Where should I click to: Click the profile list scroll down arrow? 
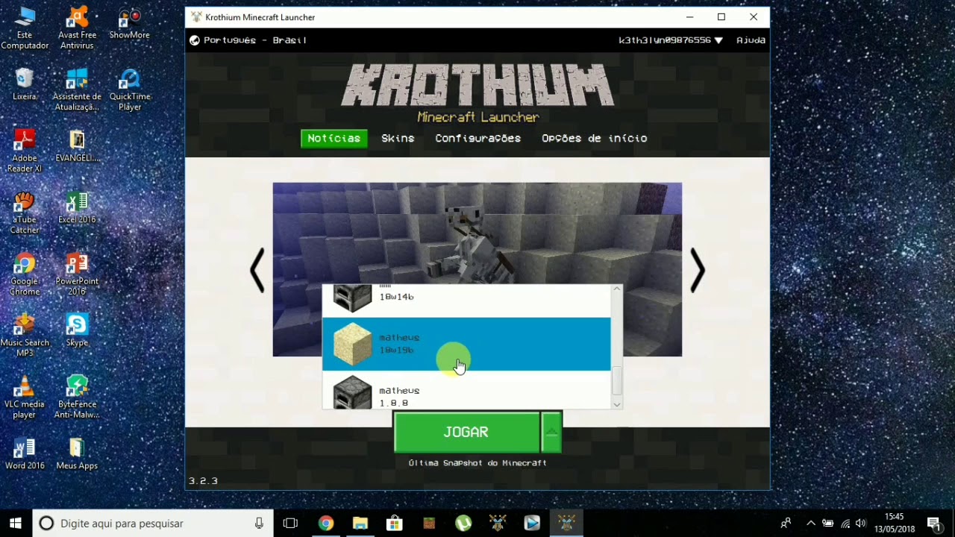click(616, 404)
